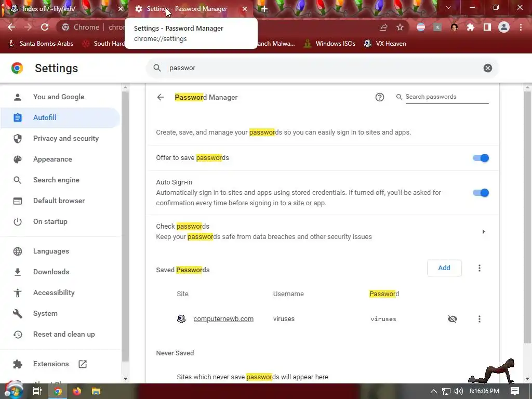Open the more actions menu for Saved Passwords

[480, 268]
